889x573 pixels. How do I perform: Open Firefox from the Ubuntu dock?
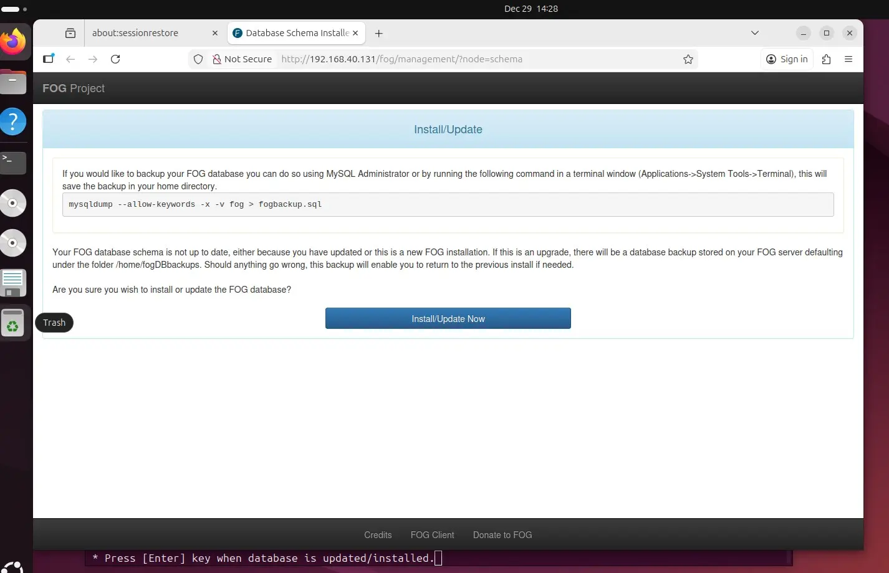click(13, 42)
